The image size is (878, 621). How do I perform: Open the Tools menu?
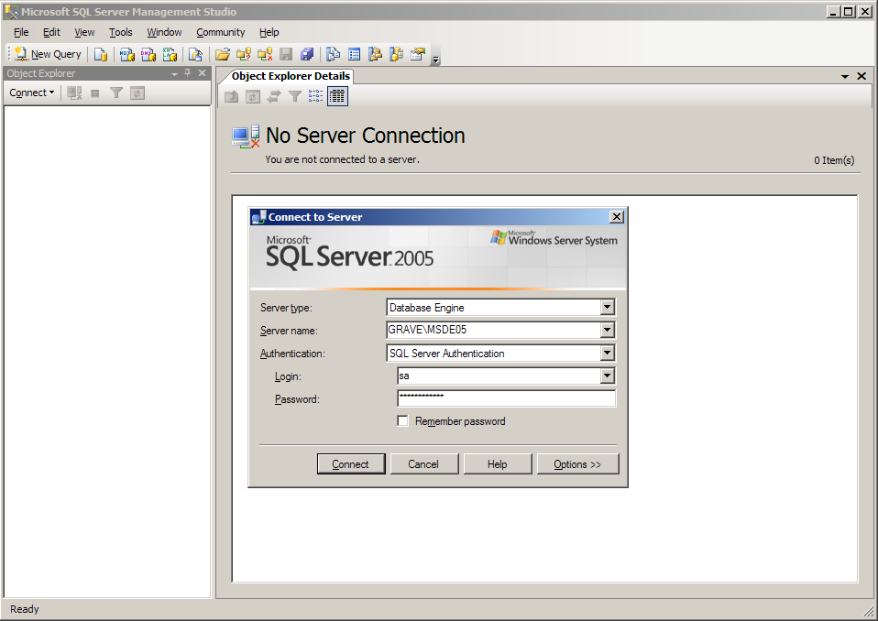click(120, 32)
